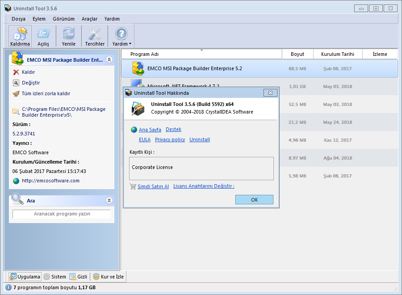Click the Yardım help question-mark icon

(121, 34)
